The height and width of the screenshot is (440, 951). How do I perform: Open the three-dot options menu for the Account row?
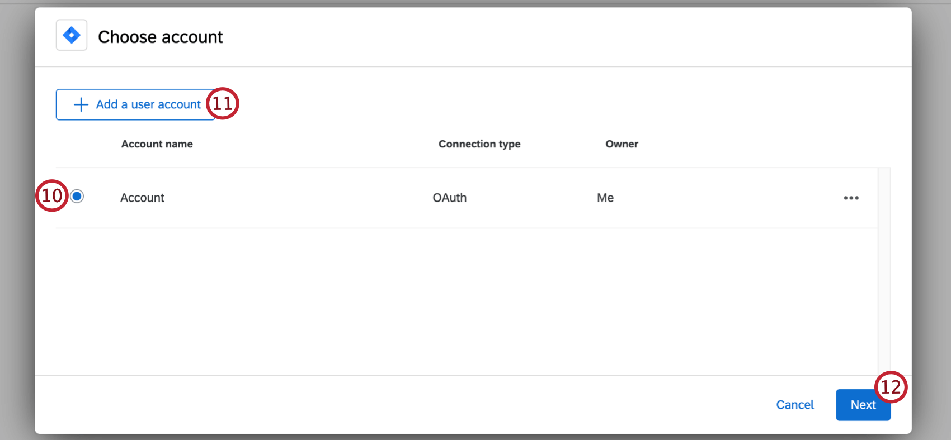[x=851, y=198]
